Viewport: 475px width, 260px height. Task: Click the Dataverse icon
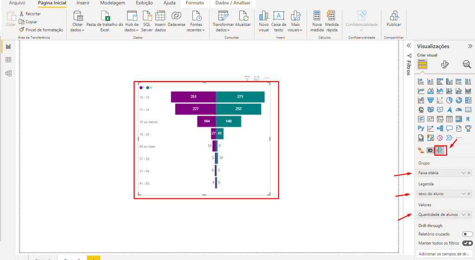click(x=176, y=16)
